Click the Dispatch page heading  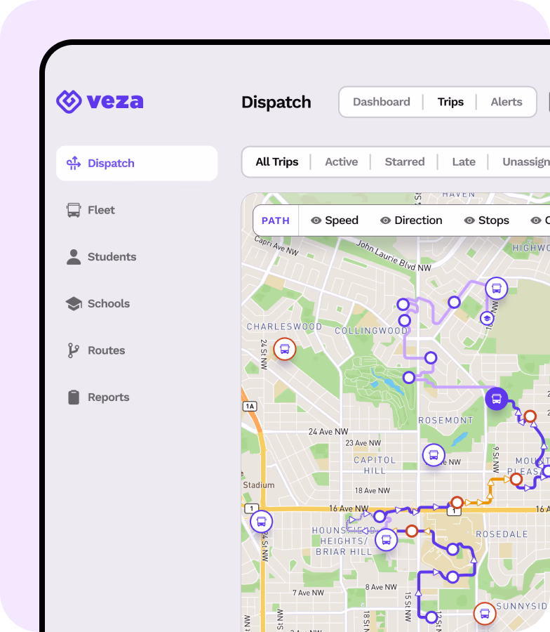276,102
